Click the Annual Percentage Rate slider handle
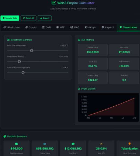 click(23, 73)
